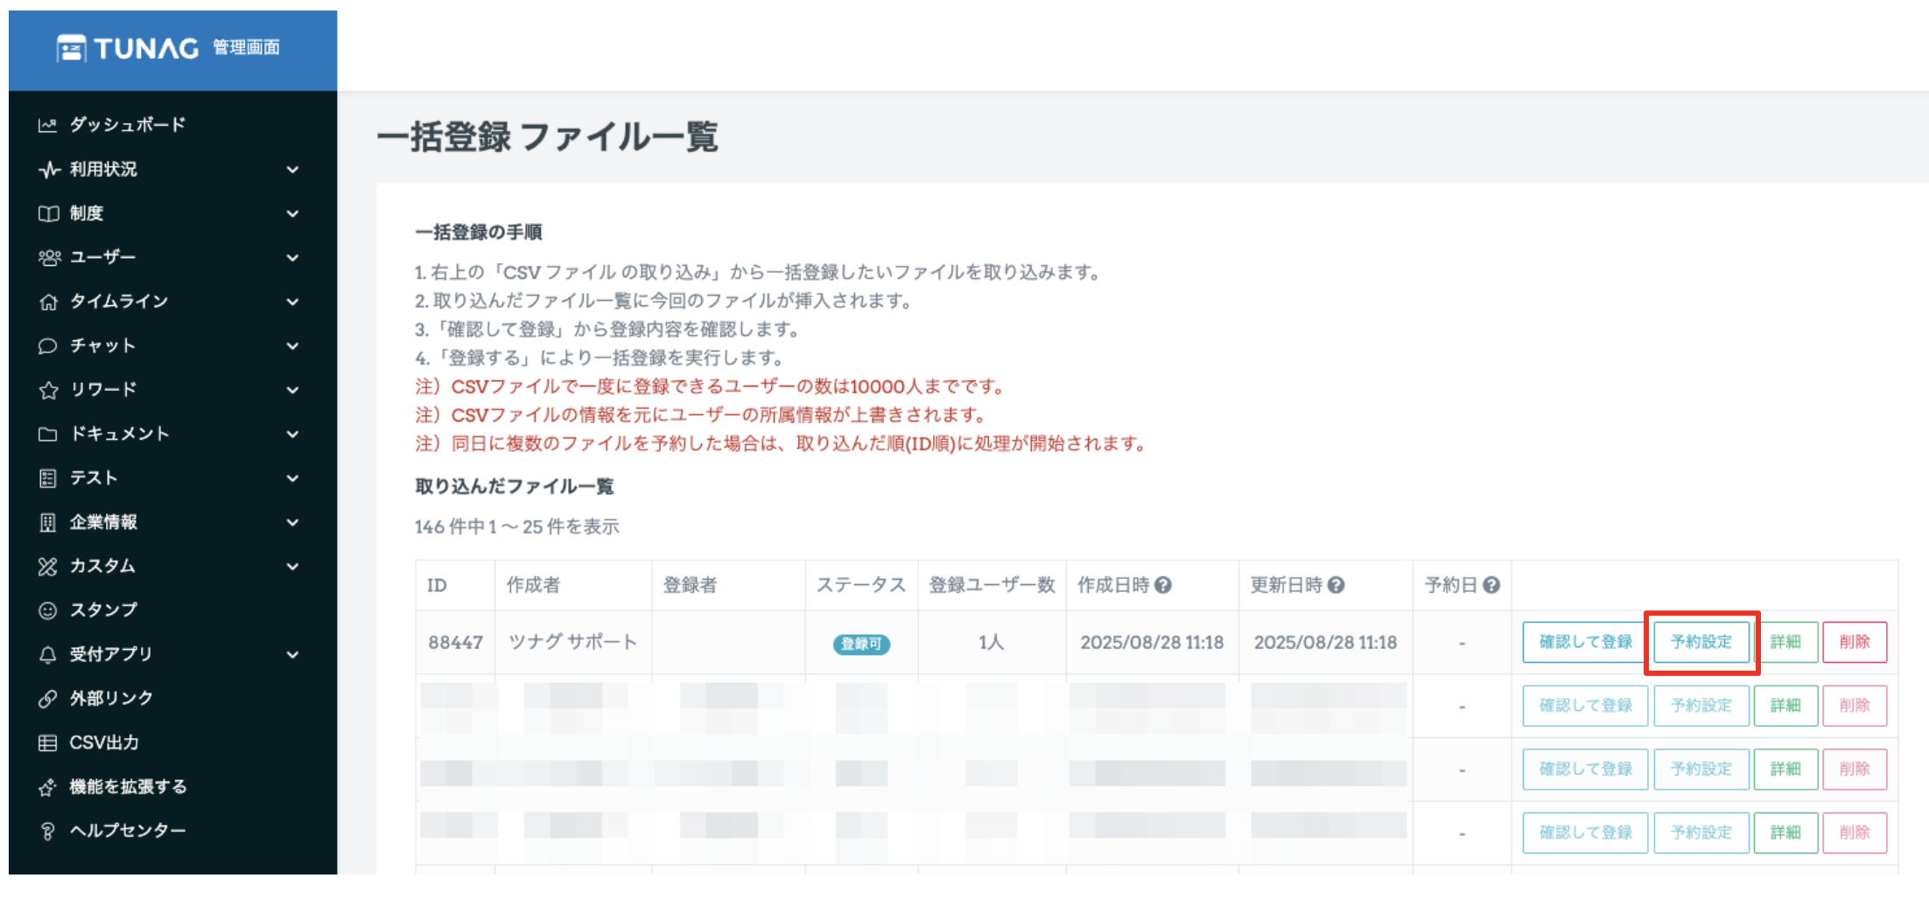Image resolution: width=1929 pixels, height=899 pixels.
Task: Click 予約設定 button for ID 88447
Action: 1701,642
